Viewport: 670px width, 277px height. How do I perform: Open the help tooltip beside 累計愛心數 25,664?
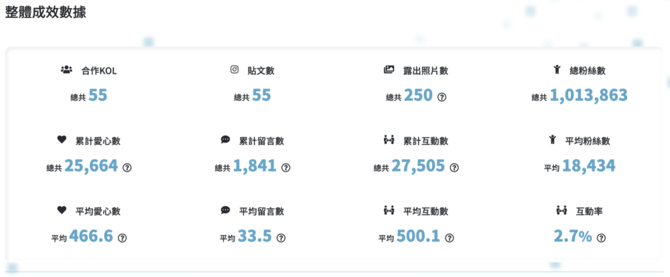tap(127, 168)
